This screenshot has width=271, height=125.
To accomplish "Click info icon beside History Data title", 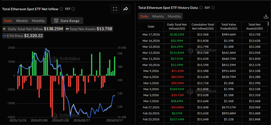I will [x=201, y=8].
